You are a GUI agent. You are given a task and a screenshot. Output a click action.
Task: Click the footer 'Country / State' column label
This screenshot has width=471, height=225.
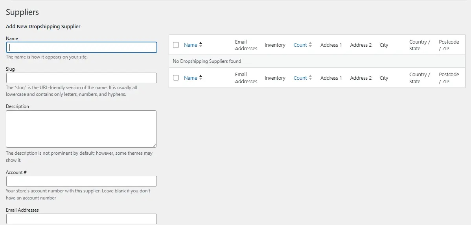[x=419, y=78]
